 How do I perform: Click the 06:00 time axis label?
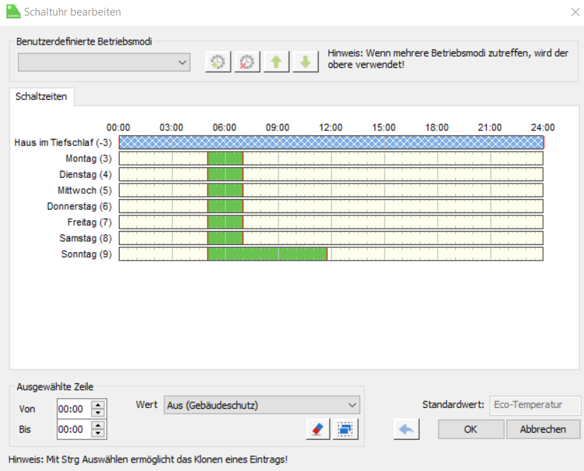[x=224, y=127]
